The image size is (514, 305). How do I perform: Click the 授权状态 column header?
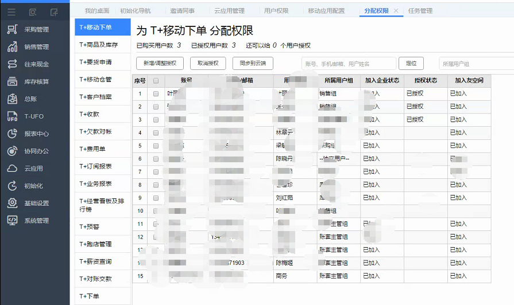click(426, 80)
